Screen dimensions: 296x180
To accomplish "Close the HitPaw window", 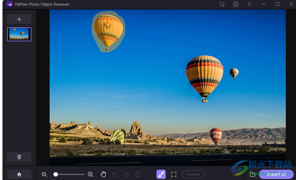I will click(291, 4).
